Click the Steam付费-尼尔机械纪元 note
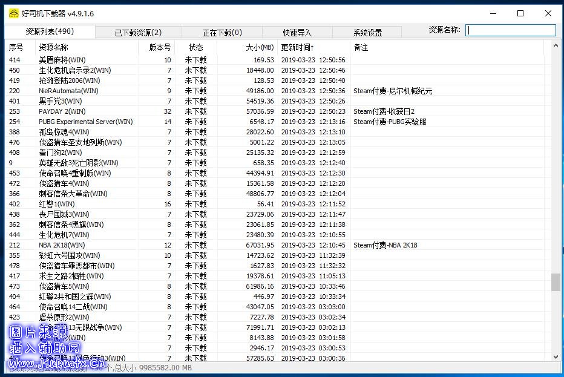The width and height of the screenshot is (564, 377). (393, 91)
